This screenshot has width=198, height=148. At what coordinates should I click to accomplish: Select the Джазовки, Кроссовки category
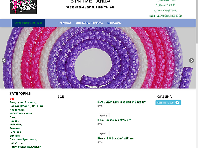[23, 139]
